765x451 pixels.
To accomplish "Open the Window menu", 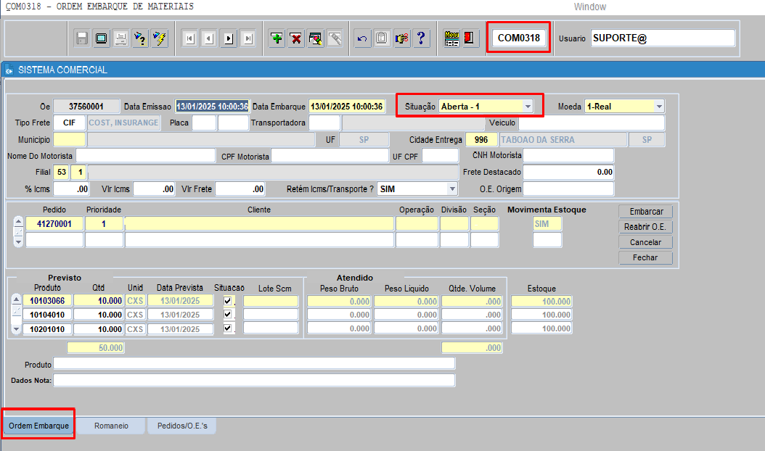I will 589,7.
